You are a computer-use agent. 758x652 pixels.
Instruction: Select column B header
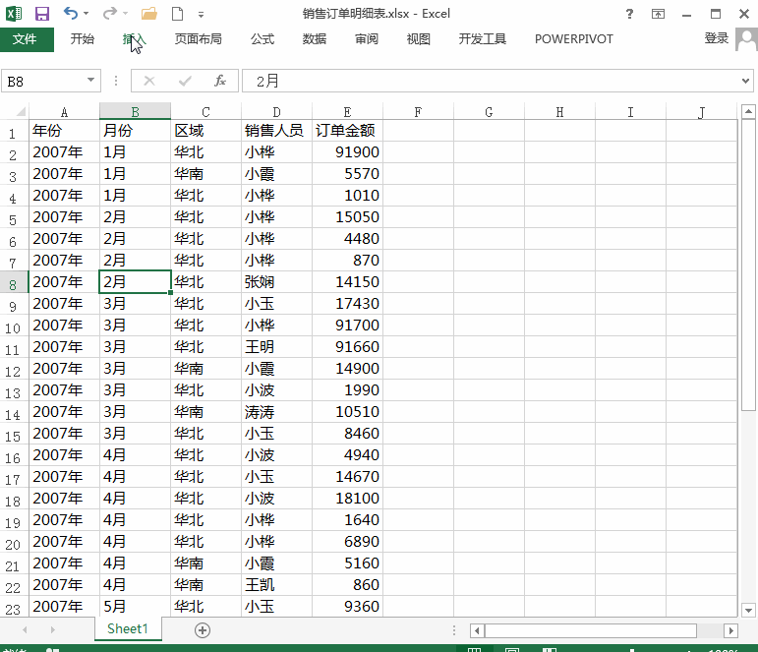pos(135,112)
